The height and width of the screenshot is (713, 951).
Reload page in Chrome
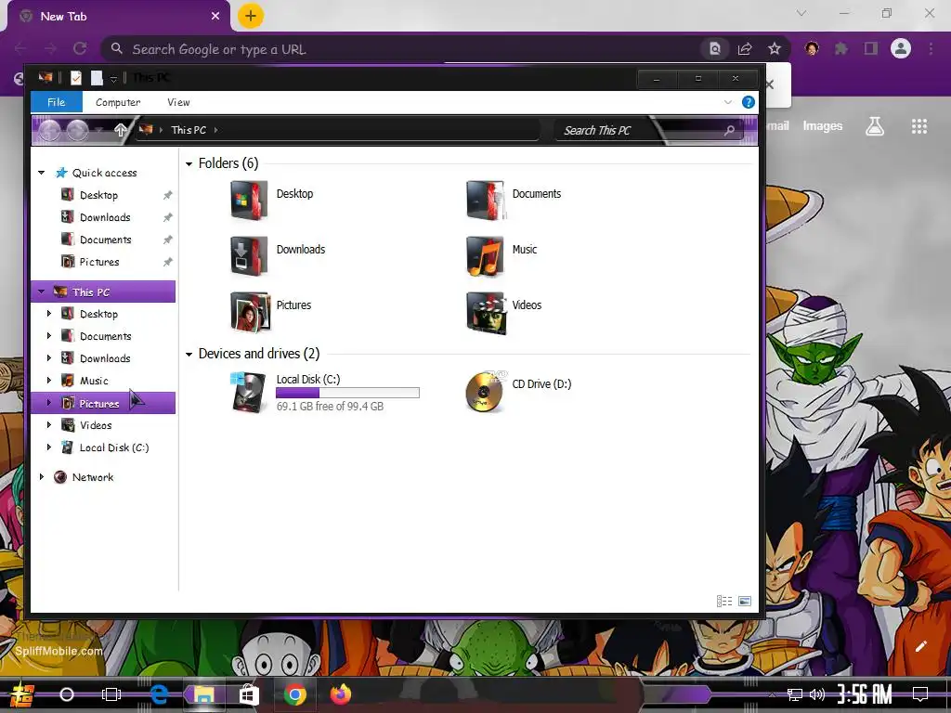coord(80,48)
